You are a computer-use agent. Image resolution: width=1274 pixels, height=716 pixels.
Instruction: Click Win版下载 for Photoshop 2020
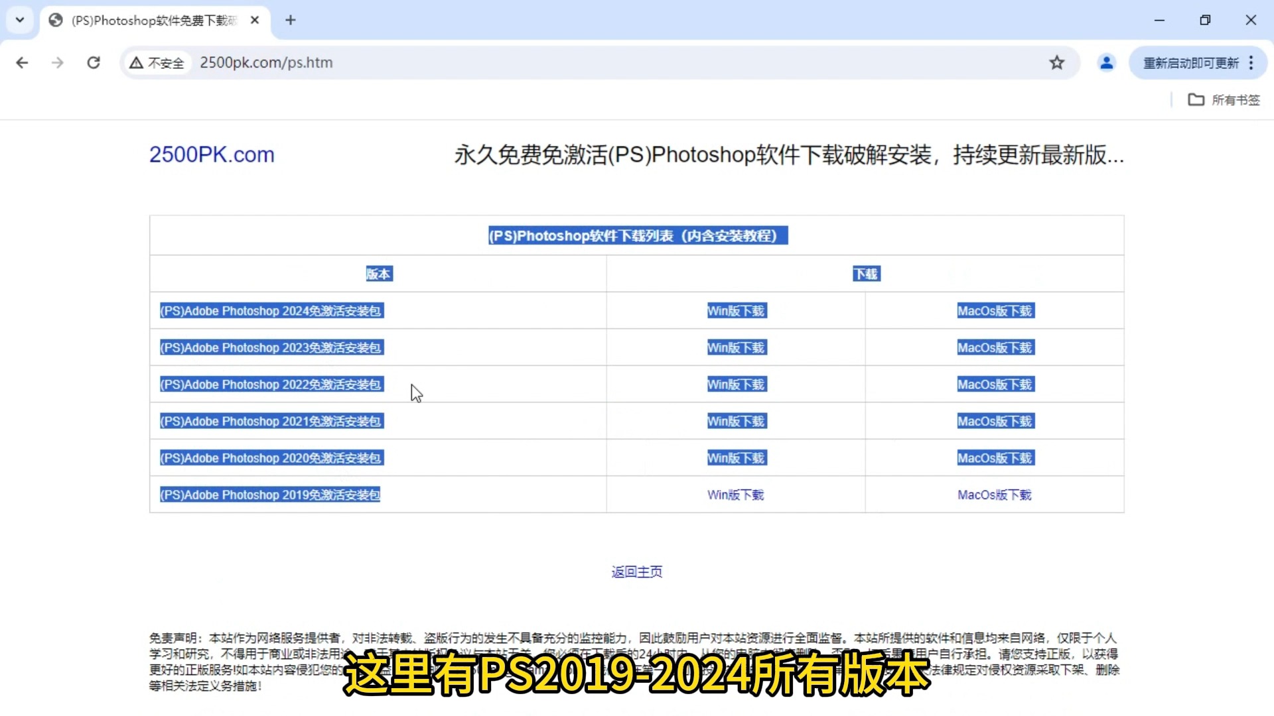point(737,458)
